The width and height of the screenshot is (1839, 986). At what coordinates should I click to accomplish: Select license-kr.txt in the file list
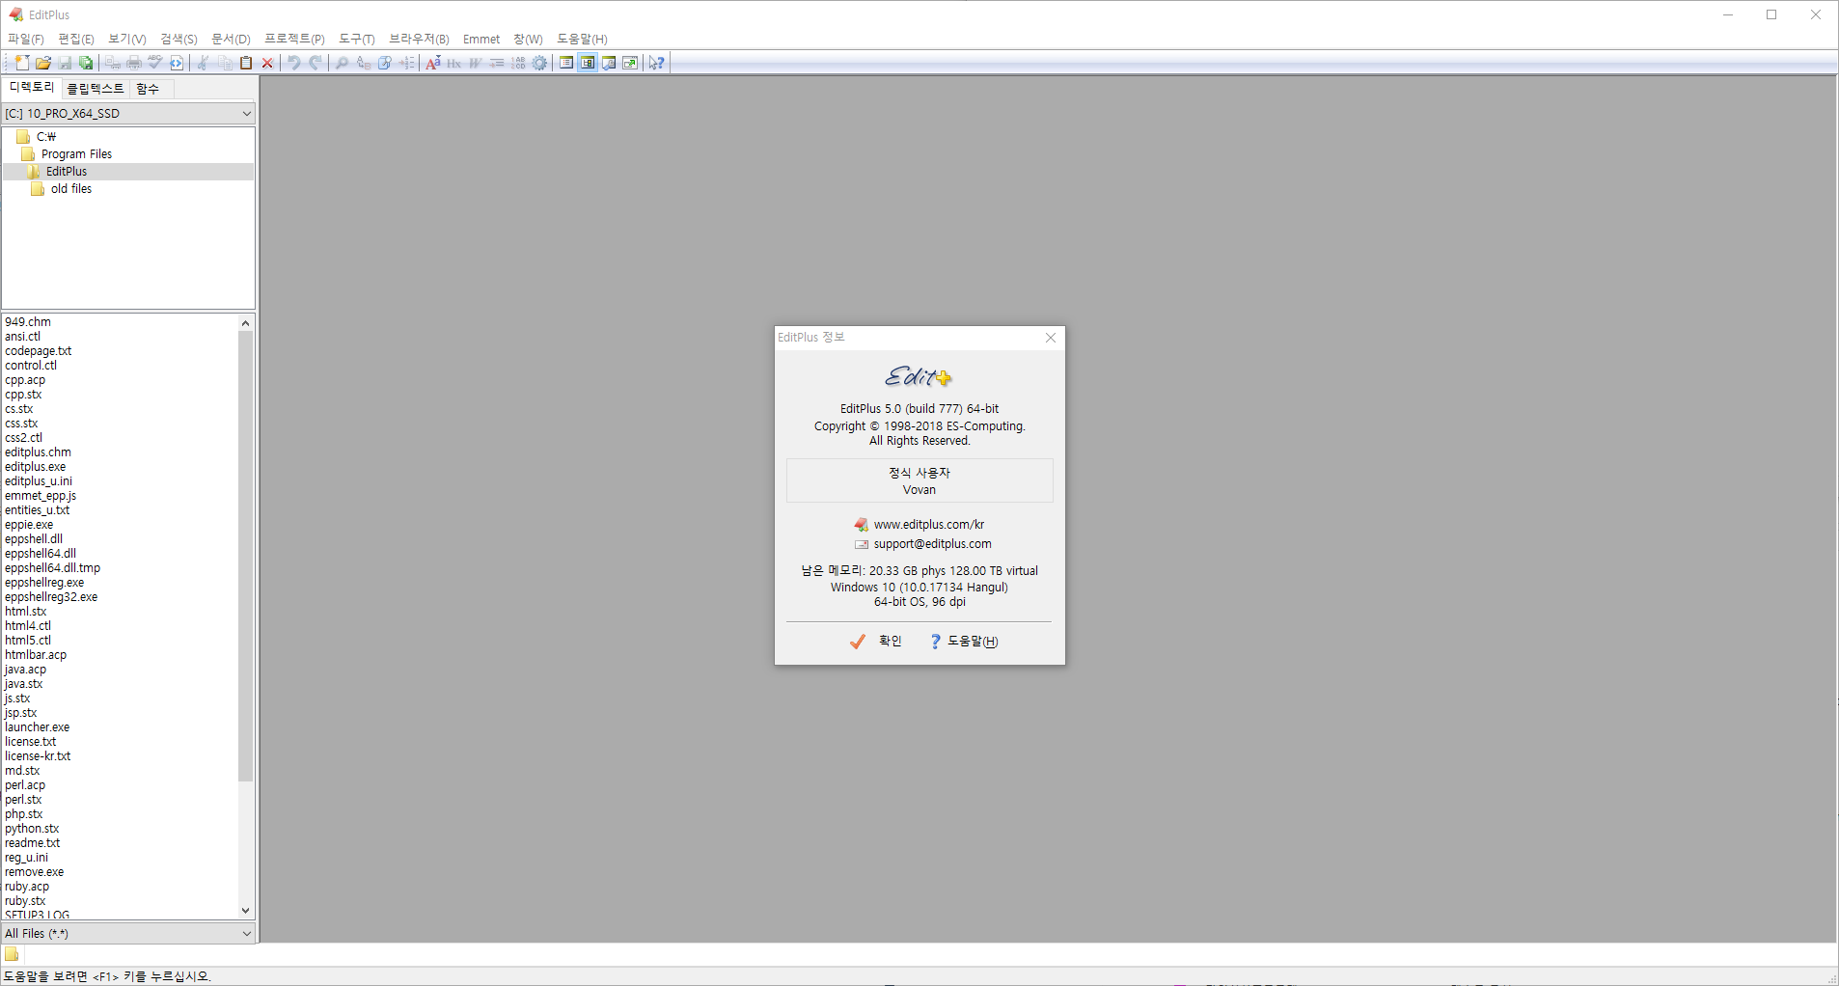pyautogui.click(x=38, y=756)
